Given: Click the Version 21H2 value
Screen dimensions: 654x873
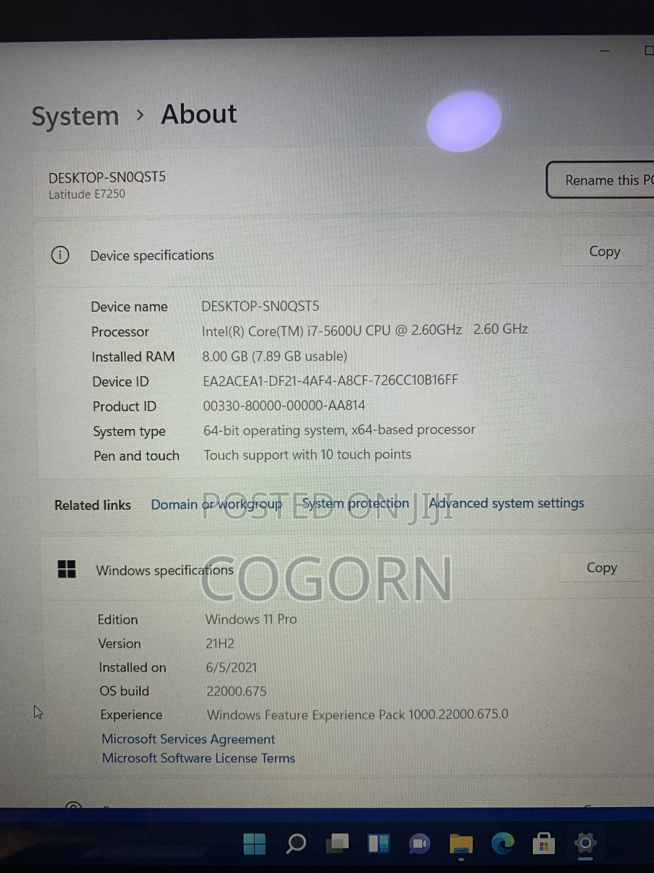Looking at the screenshot, I should (220, 643).
